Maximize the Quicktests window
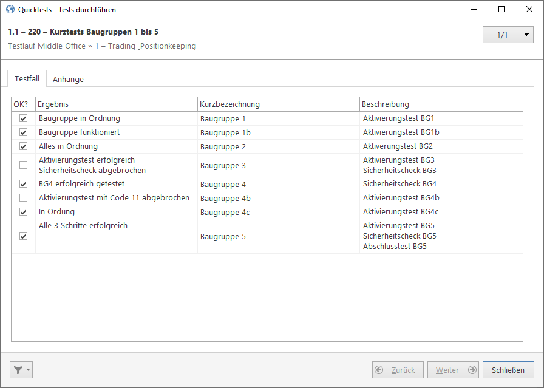Image resolution: width=544 pixels, height=388 pixels. (501, 9)
